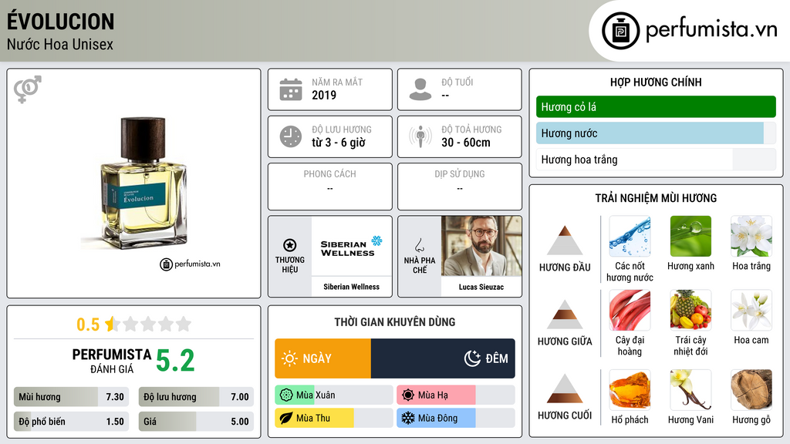Click the Độ phổ biến 1.50 score bar
Viewport: 790px width, 444px height.
click(x=71, y=422)
